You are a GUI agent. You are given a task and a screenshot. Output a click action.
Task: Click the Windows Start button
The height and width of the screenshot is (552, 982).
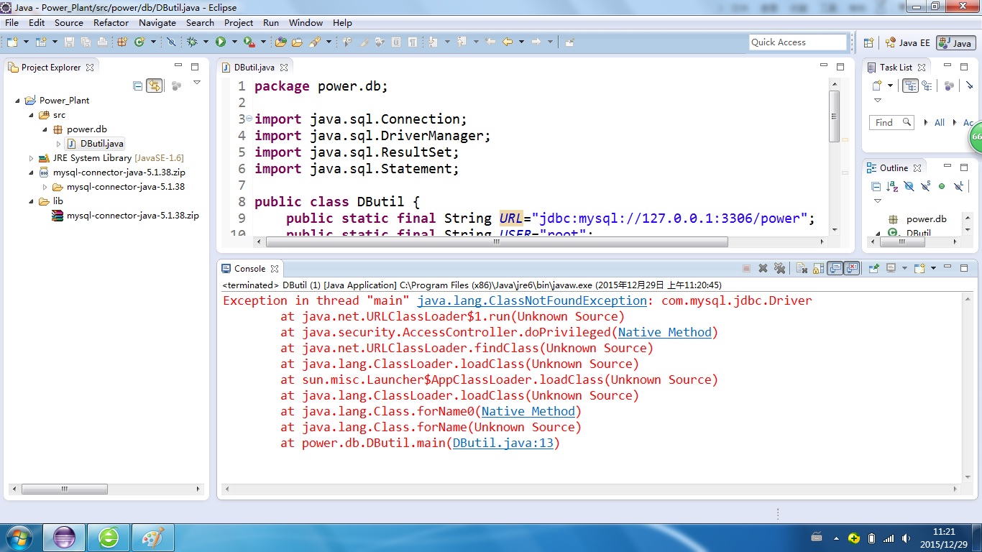[19, 537]
